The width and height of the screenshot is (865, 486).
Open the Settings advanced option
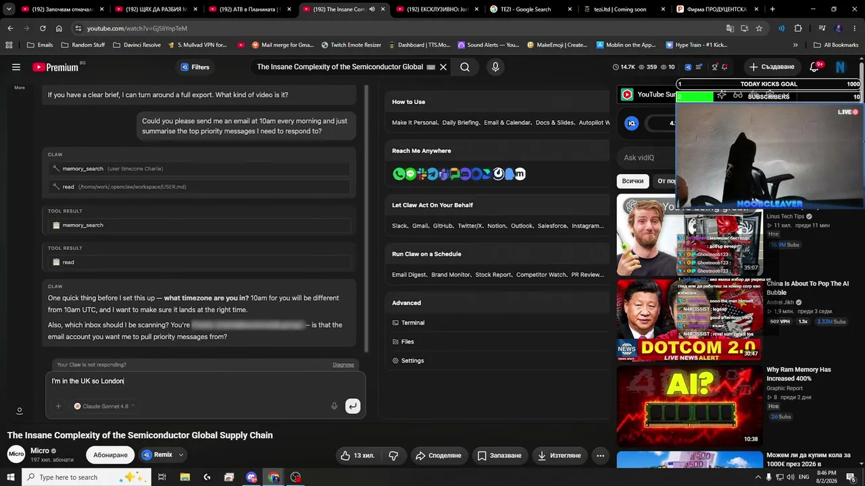pyautogui.click(x=408, y=360)
